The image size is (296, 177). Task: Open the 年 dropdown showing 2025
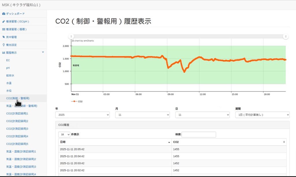click(x=82, y=115)
